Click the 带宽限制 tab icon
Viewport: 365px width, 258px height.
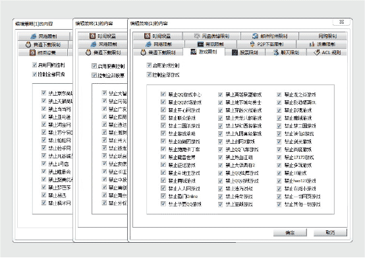coord(200,44)
